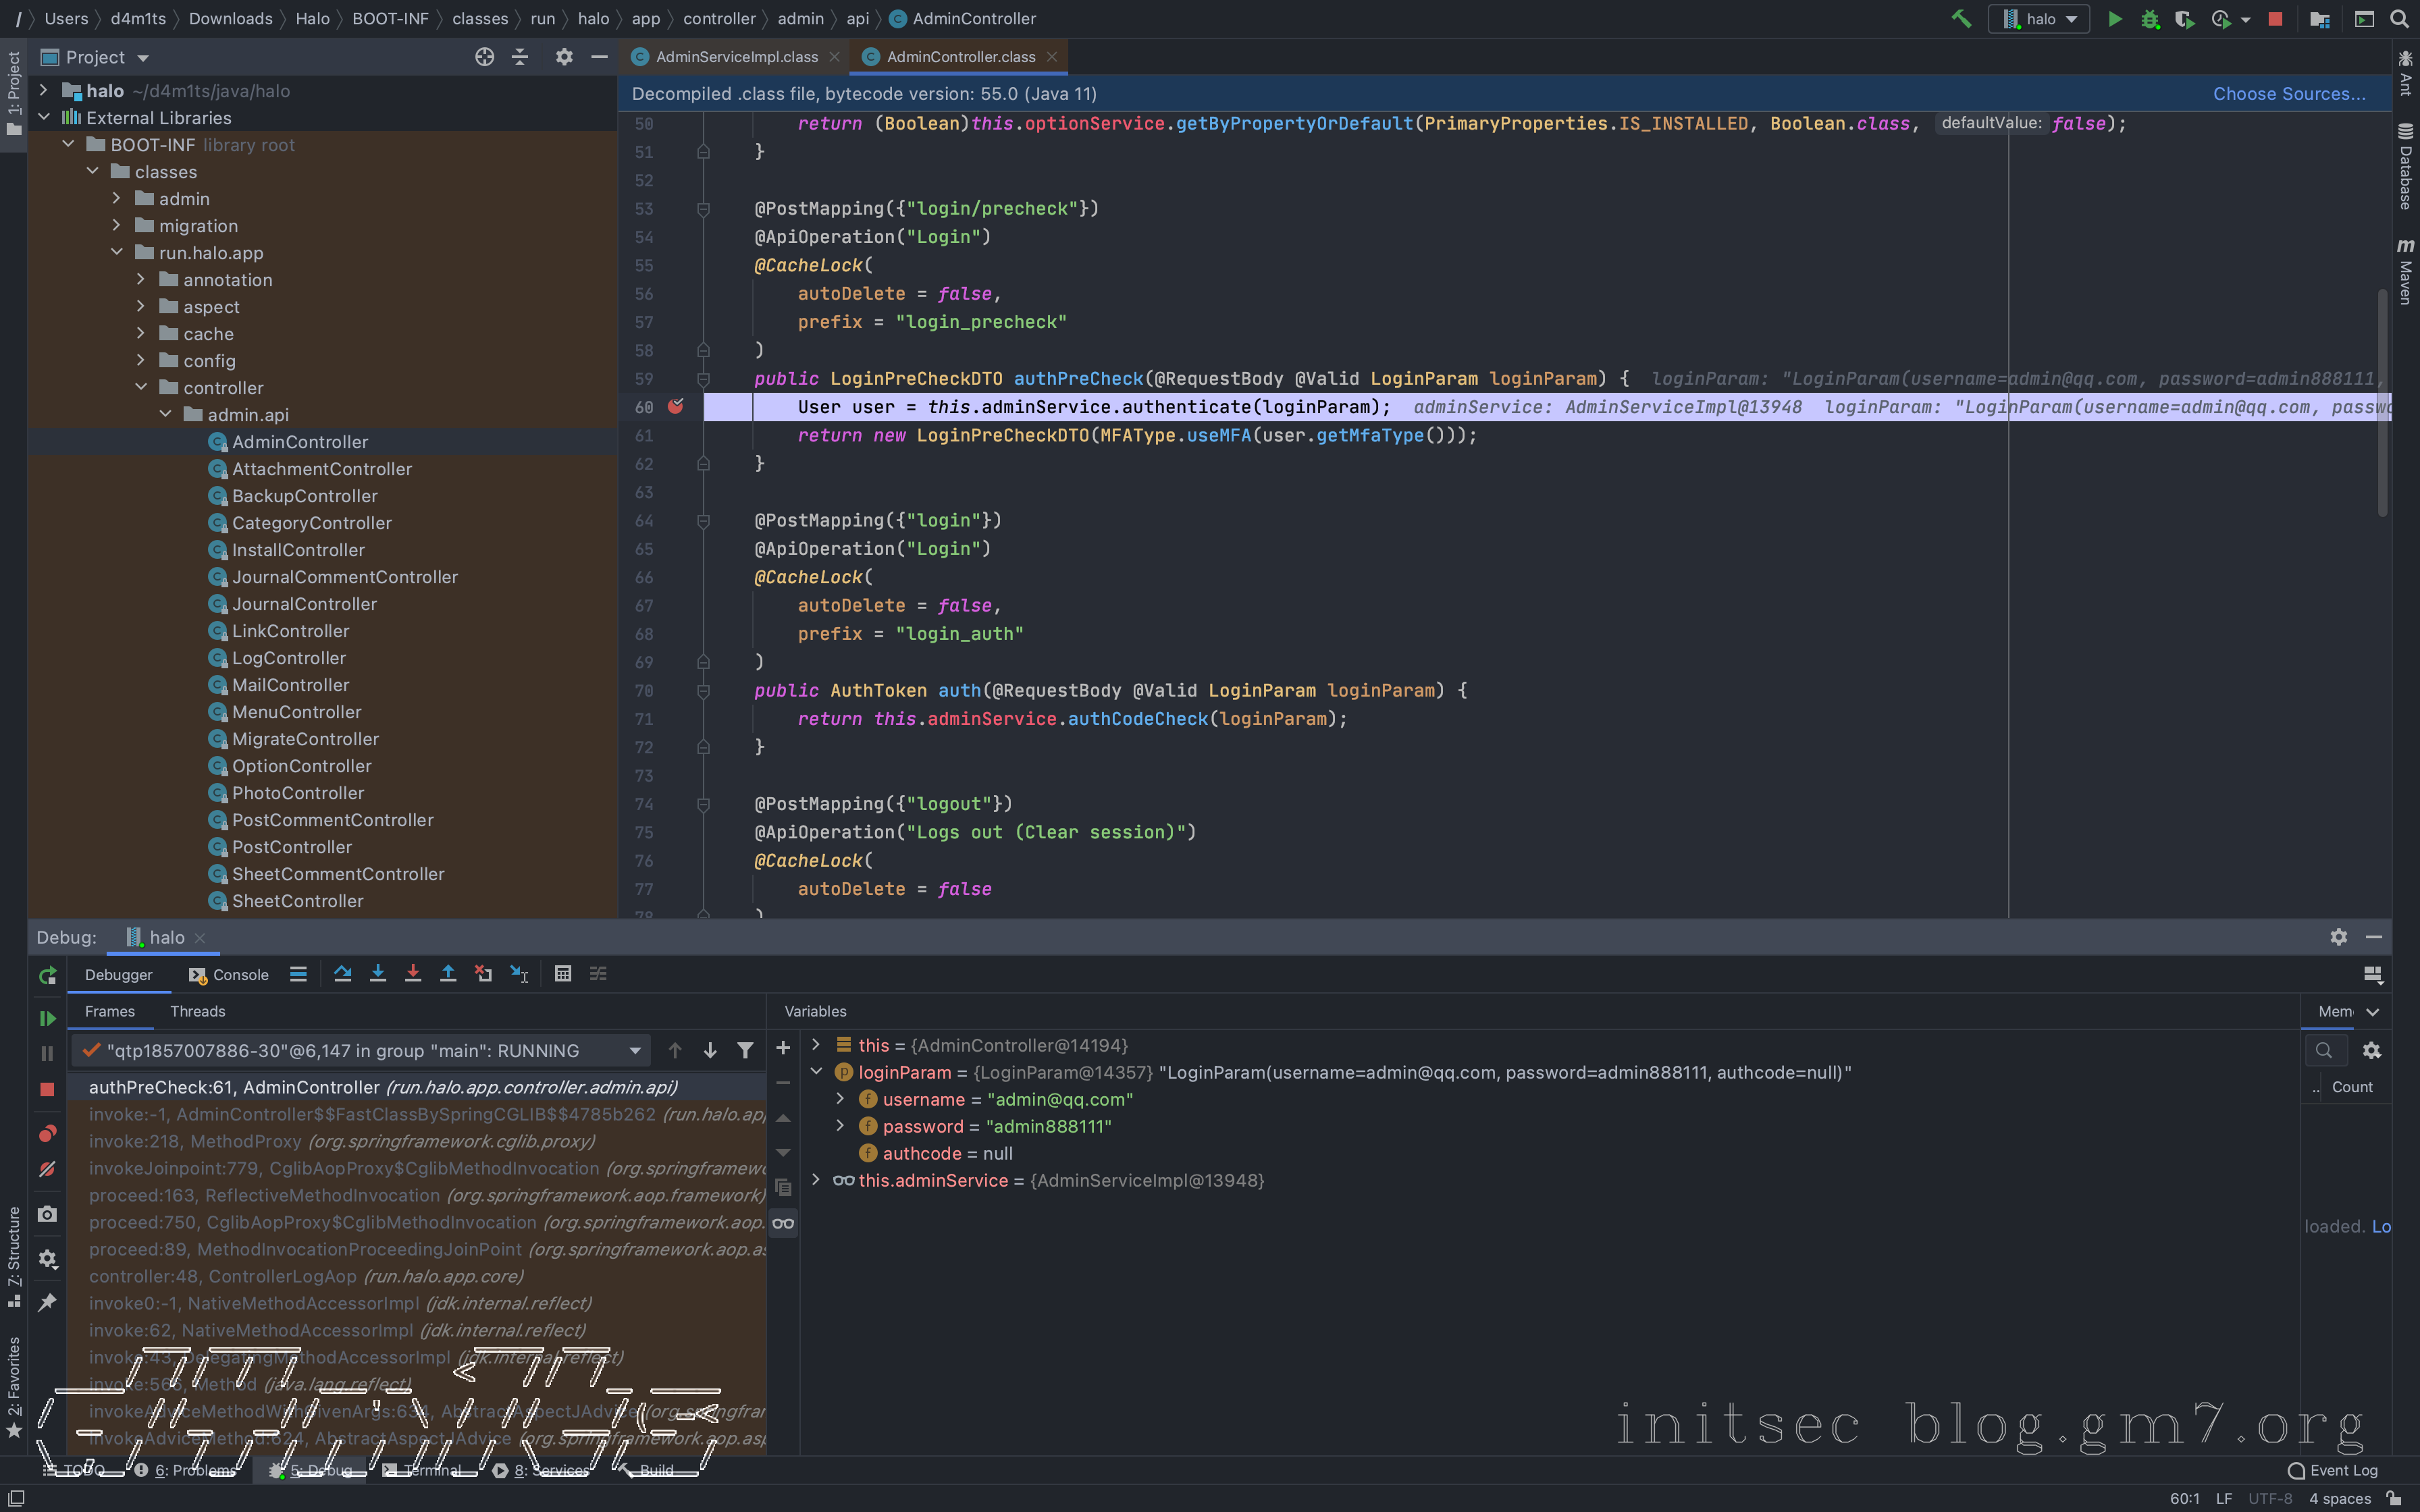This screenshot has width=2420, height=1512.
Task: Toggle the line 60 breakpoint marker
Action: click(676, 406)
